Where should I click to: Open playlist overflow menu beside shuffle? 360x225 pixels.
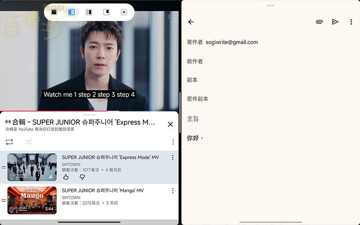click(173, 142)
